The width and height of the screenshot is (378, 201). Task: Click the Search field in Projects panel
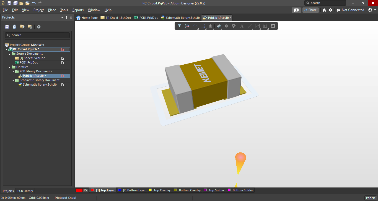tap(37, 35)
